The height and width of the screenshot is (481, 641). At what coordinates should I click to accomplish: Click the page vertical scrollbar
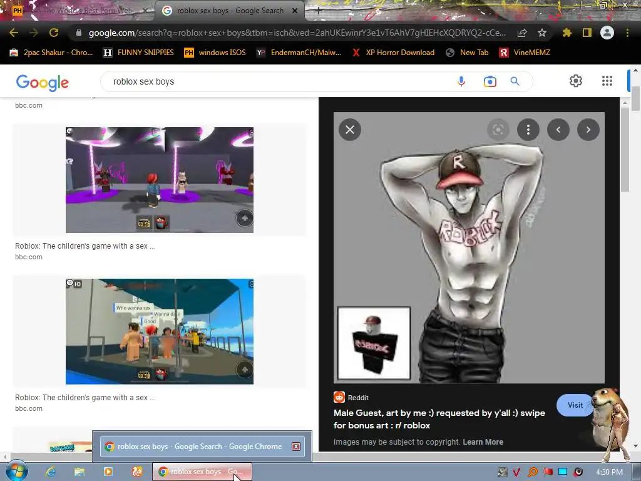(635, 98)
